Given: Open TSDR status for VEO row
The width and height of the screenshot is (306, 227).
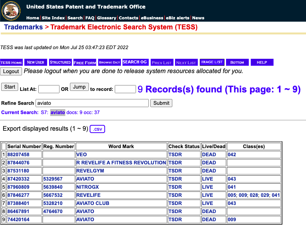Looking at the screenshot, I should (x=175, y=155).
